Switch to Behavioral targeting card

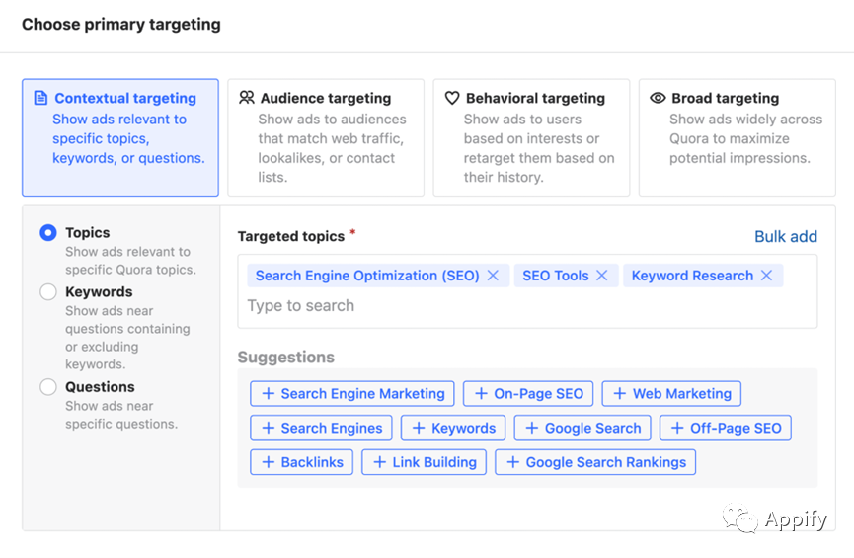click(531, 137)
